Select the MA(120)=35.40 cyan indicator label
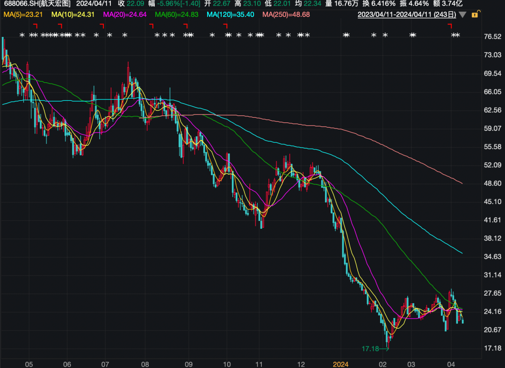Screen dimensions: 505x368 [x=230, y=14]
